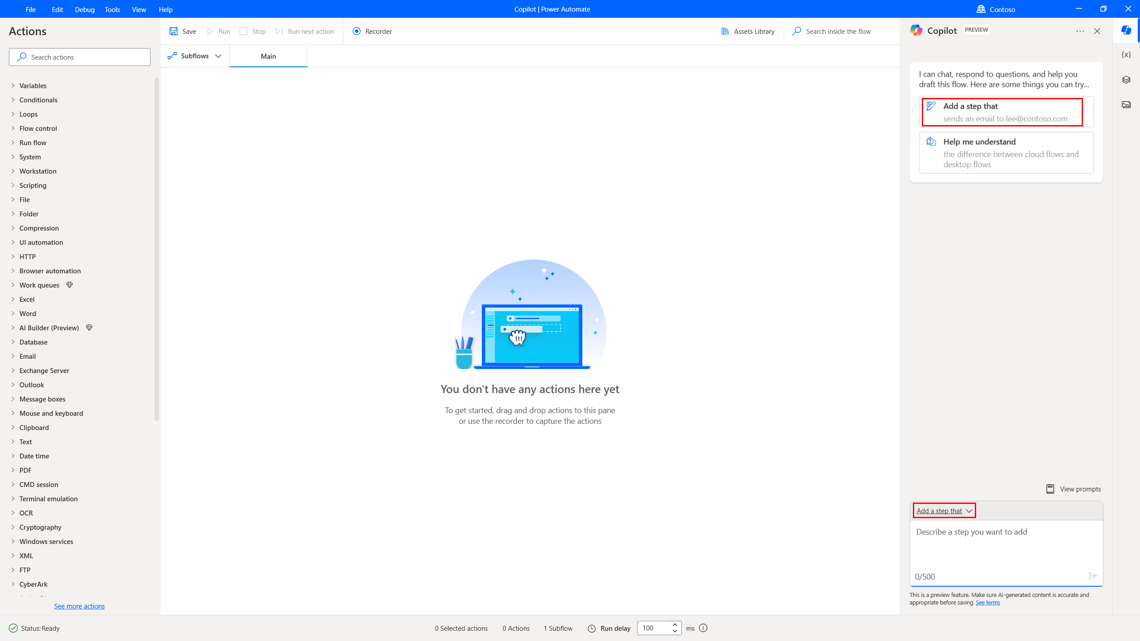Open the Debug menu

[85, 9]
